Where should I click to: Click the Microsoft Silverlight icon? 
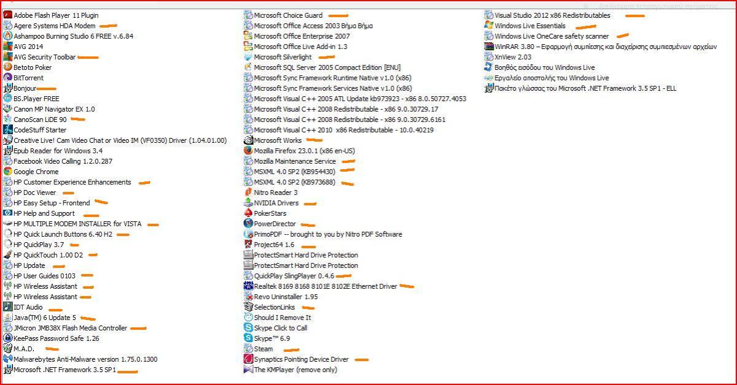pyautogui.click(x=248, y=57)
